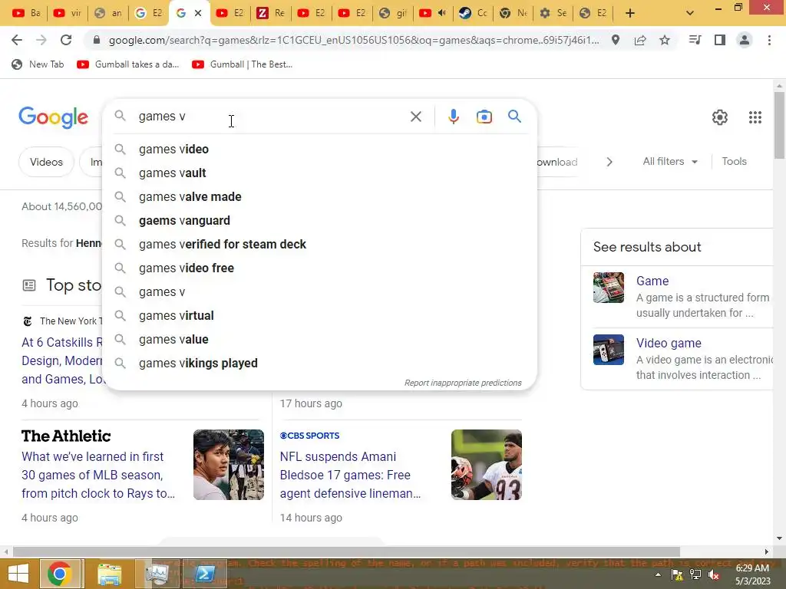Show hidden system tray icons
The height and width of the screenshot is (589, 786).
click(658, 575)
